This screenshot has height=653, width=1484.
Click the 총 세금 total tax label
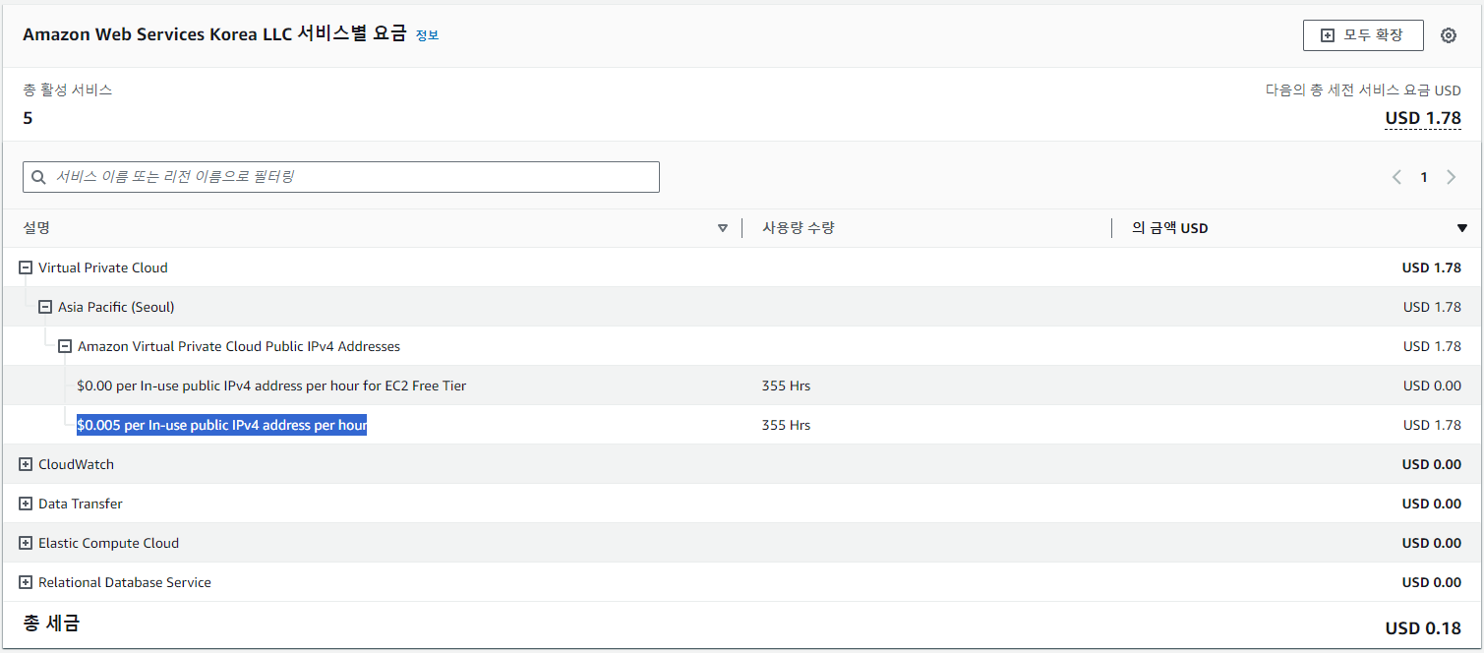tap(51, 623)
